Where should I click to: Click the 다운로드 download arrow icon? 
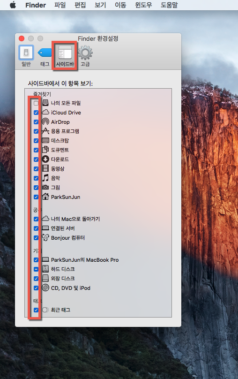tap(45, 159)
